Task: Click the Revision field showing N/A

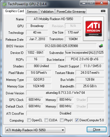Action: [73, 26]
